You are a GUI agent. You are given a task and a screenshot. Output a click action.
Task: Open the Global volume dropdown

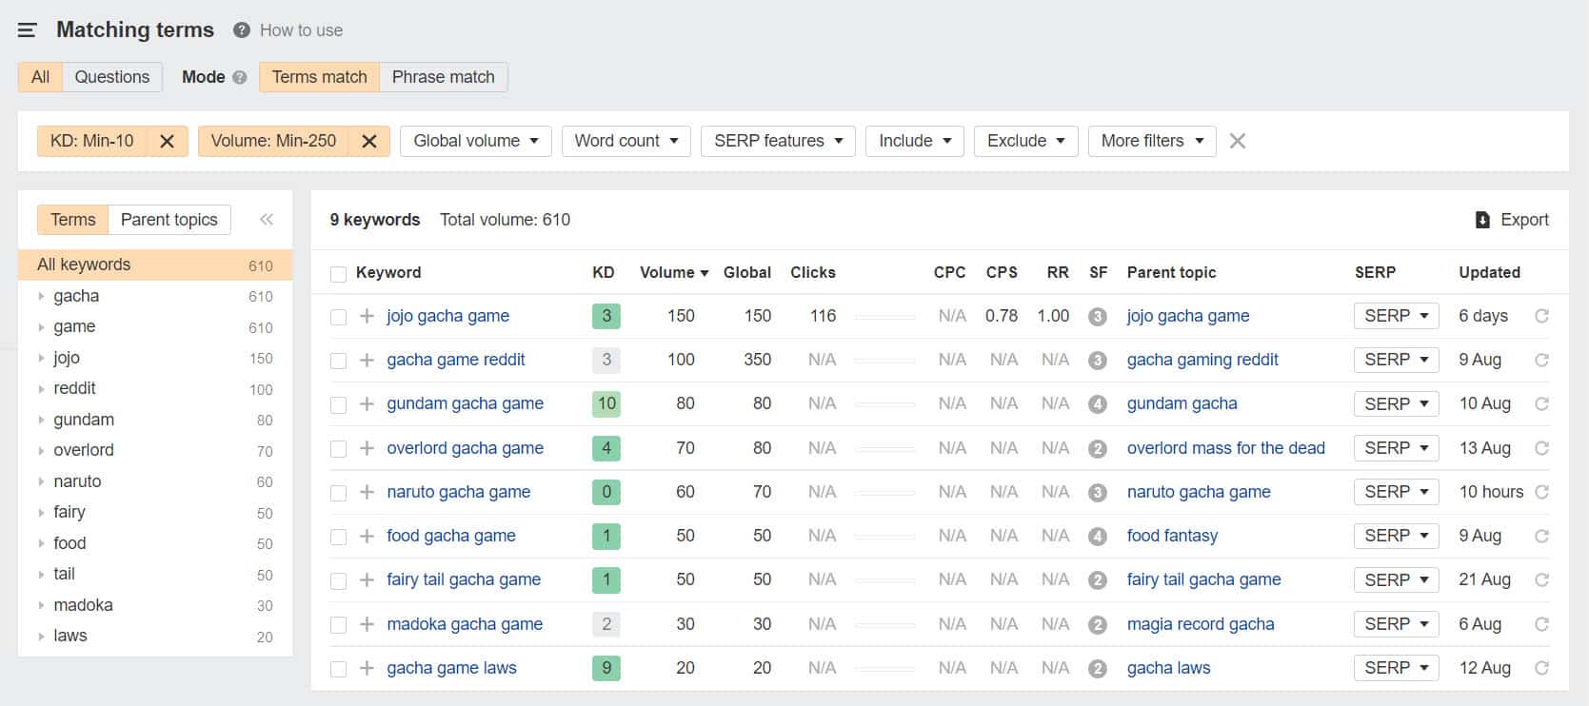point(475,141)
